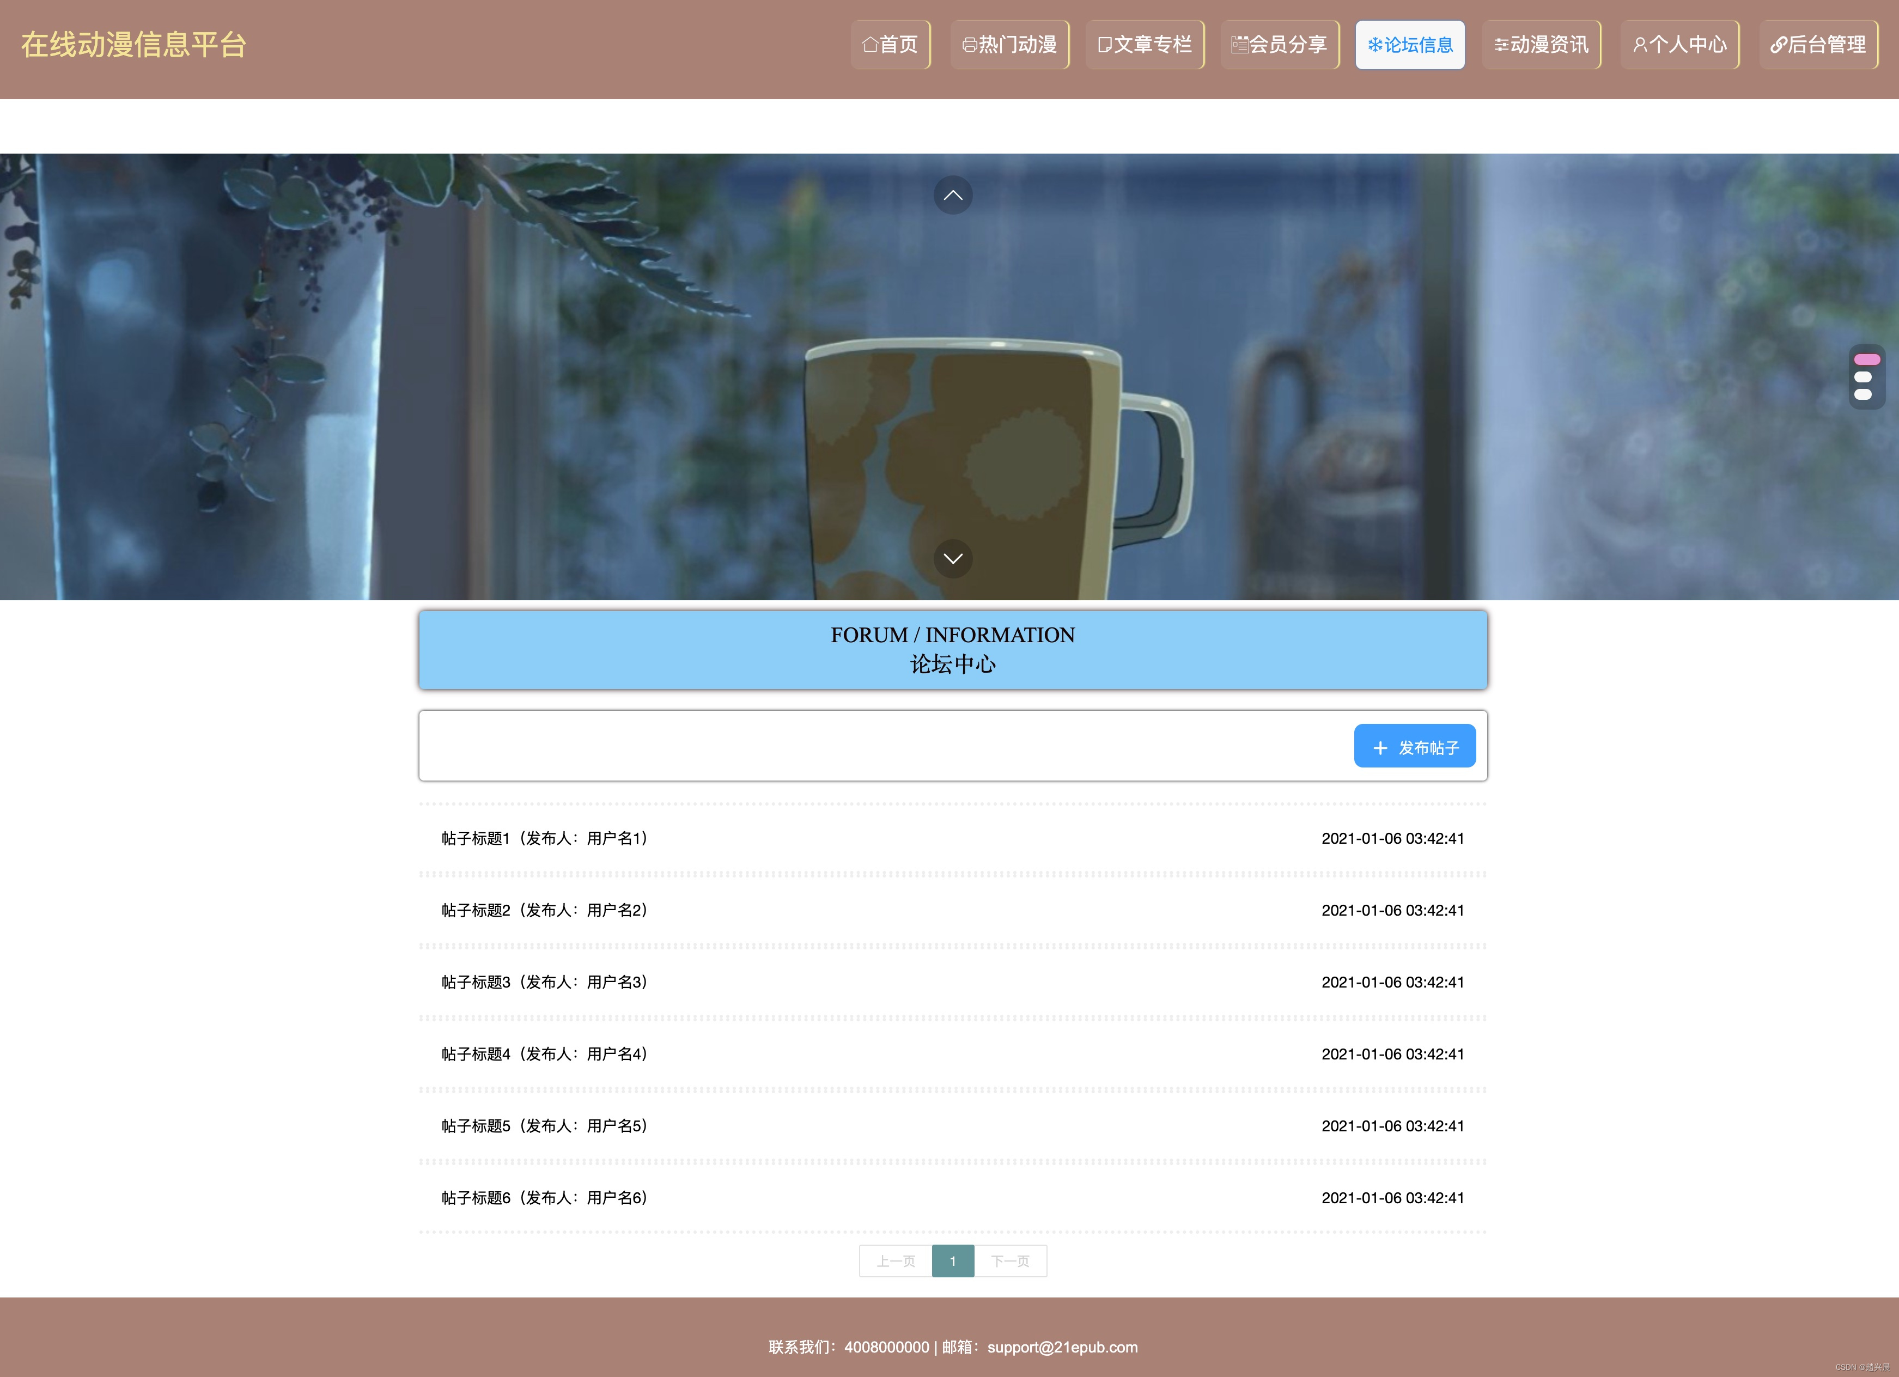1899x1377 pixels.
Task: Open post 帖子标题1 by 用户名1
Action: 545,838
